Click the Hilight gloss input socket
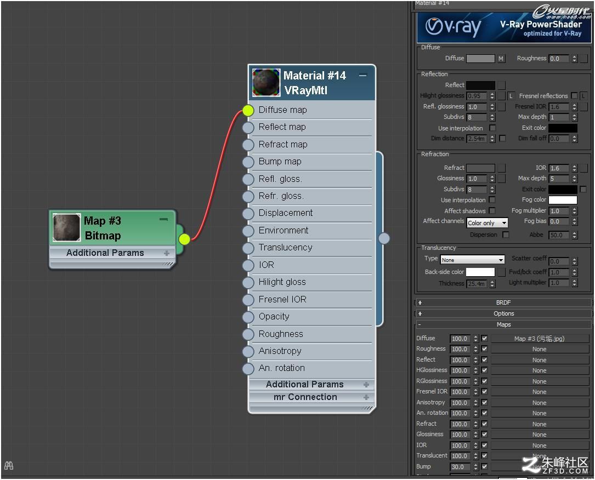Image resolution: width=595 pixels, height=480 pixels. (248, 282)
